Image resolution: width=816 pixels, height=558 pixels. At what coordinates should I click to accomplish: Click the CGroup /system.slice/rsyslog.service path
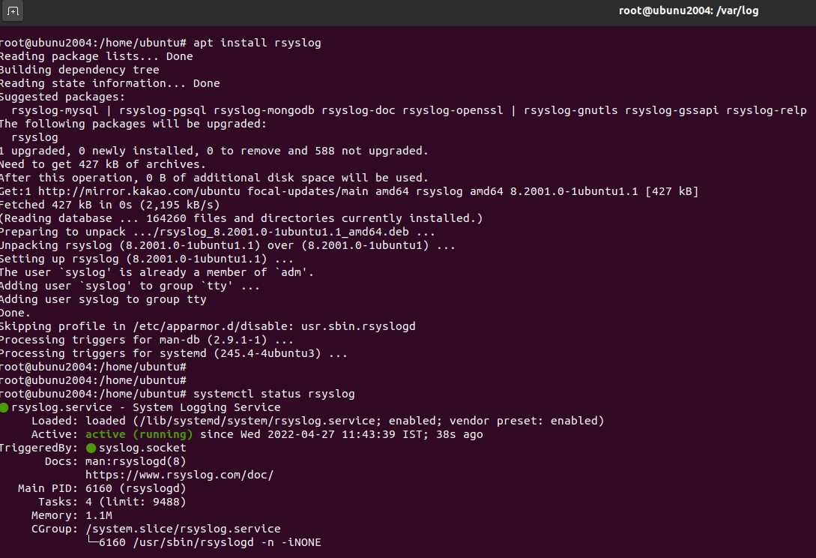click(183, 529)
